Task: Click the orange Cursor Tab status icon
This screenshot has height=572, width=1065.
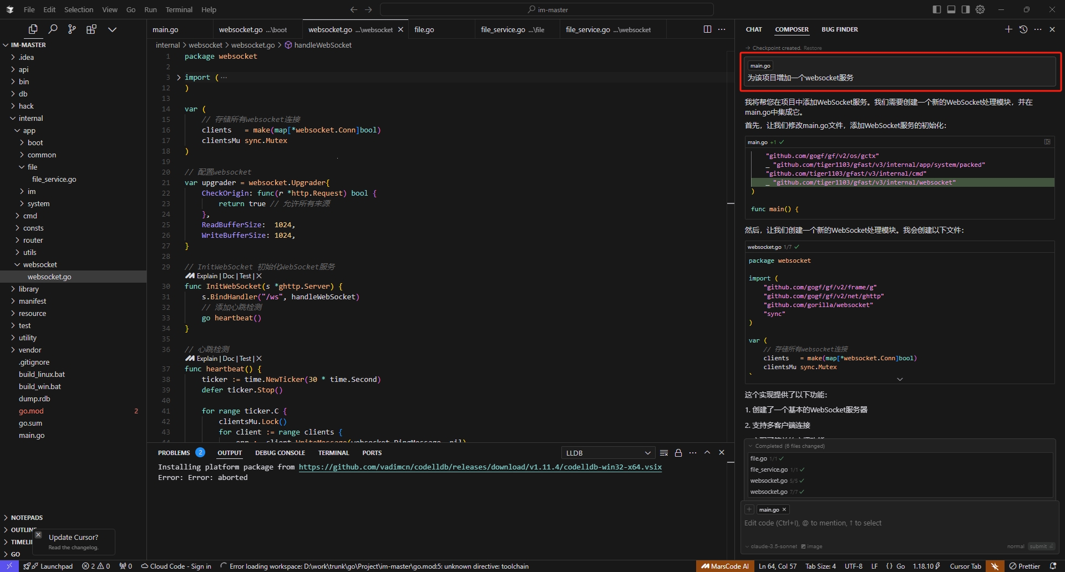Action: (x=995, y=566)
